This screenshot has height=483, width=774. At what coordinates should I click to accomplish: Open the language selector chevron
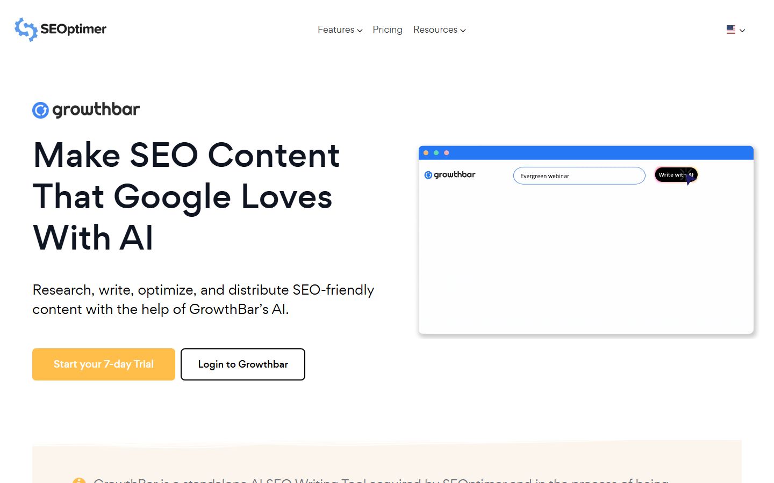pos(742,31)
